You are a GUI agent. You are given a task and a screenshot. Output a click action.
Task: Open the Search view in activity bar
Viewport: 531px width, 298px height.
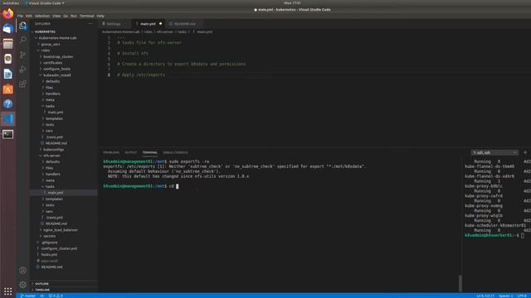[x=22, y=40]
